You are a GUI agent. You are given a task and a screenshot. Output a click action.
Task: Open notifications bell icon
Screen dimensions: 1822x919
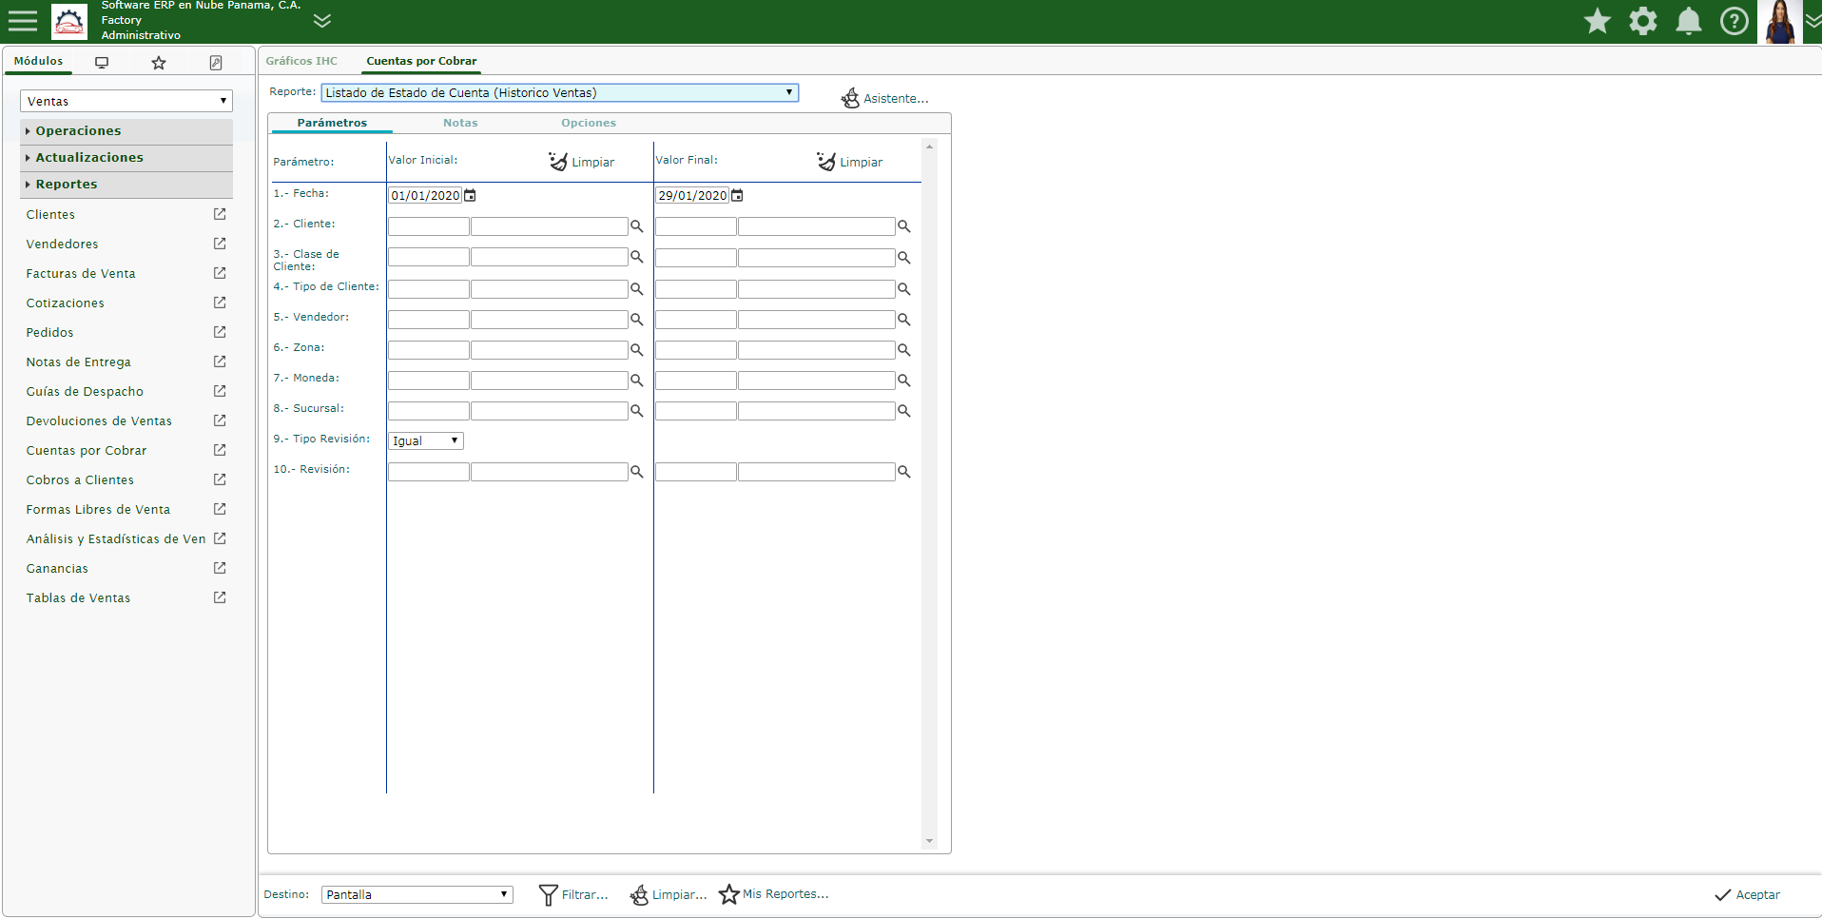(x=1689, y=21)
